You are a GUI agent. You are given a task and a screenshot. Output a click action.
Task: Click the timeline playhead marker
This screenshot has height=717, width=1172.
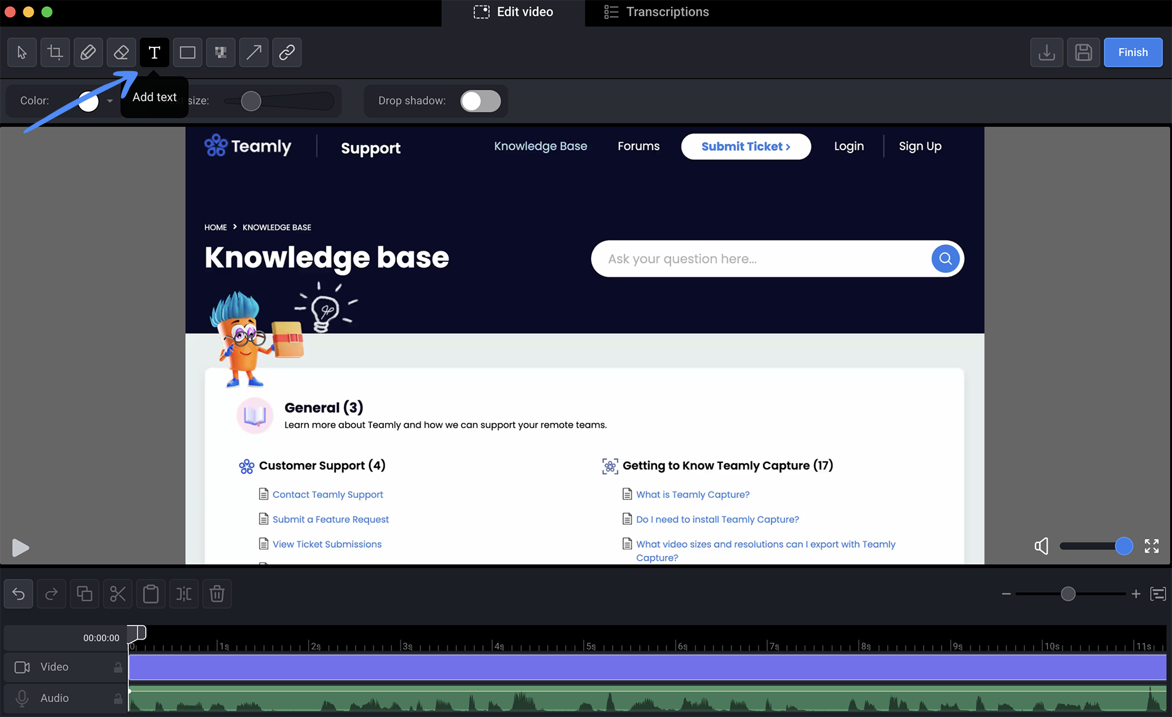point(137,633)
